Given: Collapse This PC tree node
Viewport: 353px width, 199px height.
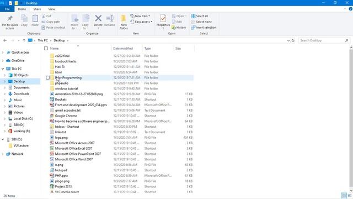Looking at the screenshot, I should point(3,69).
